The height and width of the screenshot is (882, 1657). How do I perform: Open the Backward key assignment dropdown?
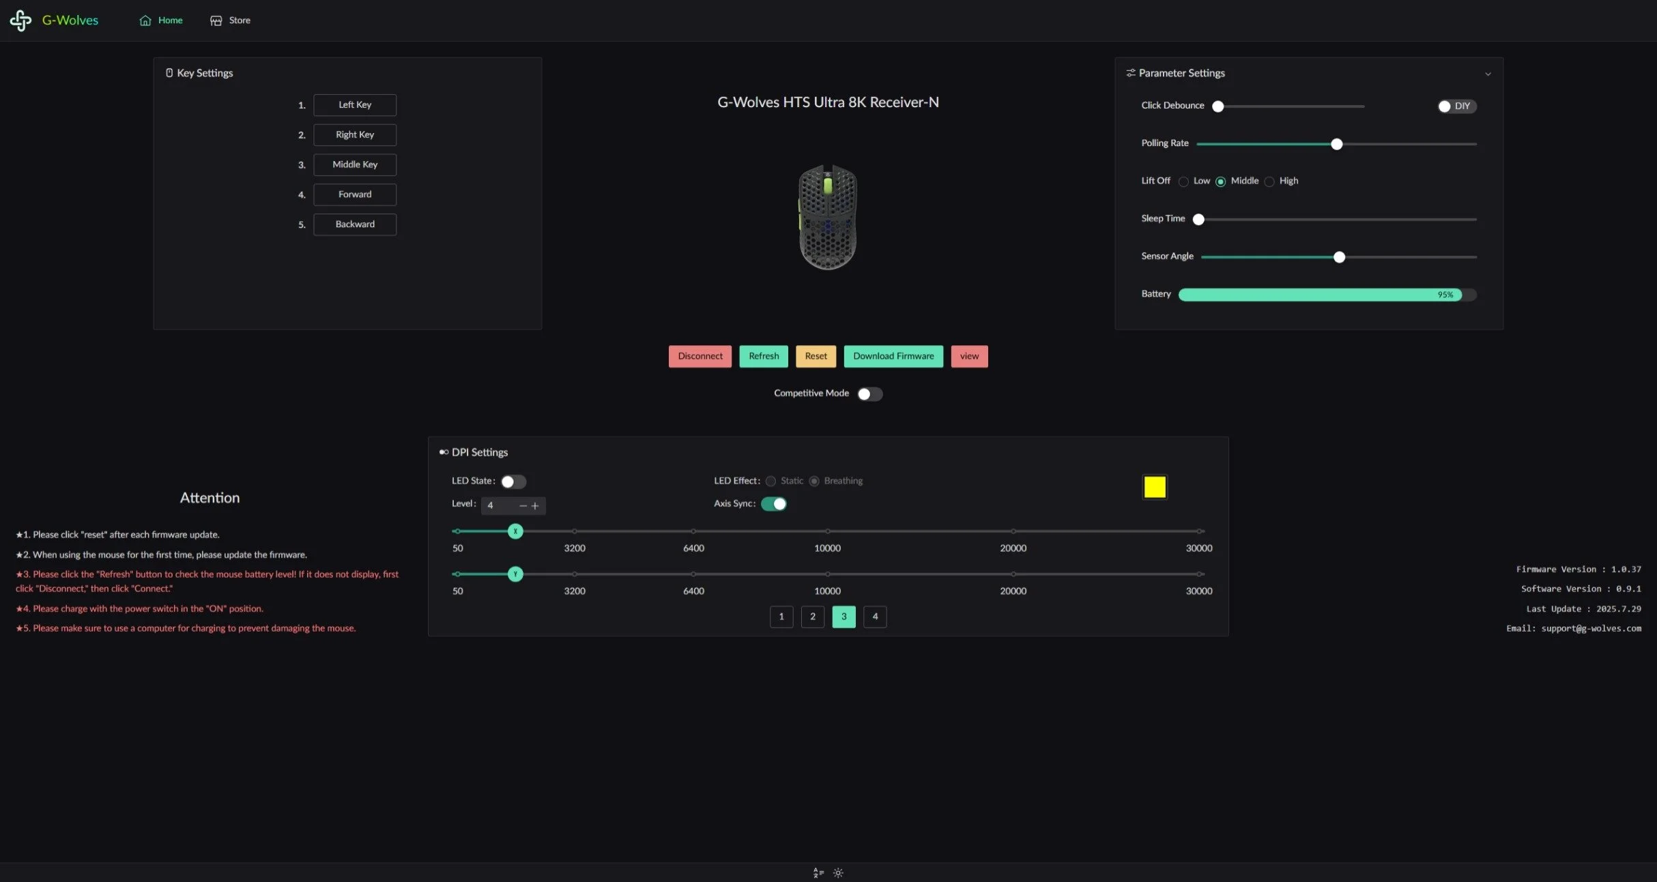coord(355,224)
